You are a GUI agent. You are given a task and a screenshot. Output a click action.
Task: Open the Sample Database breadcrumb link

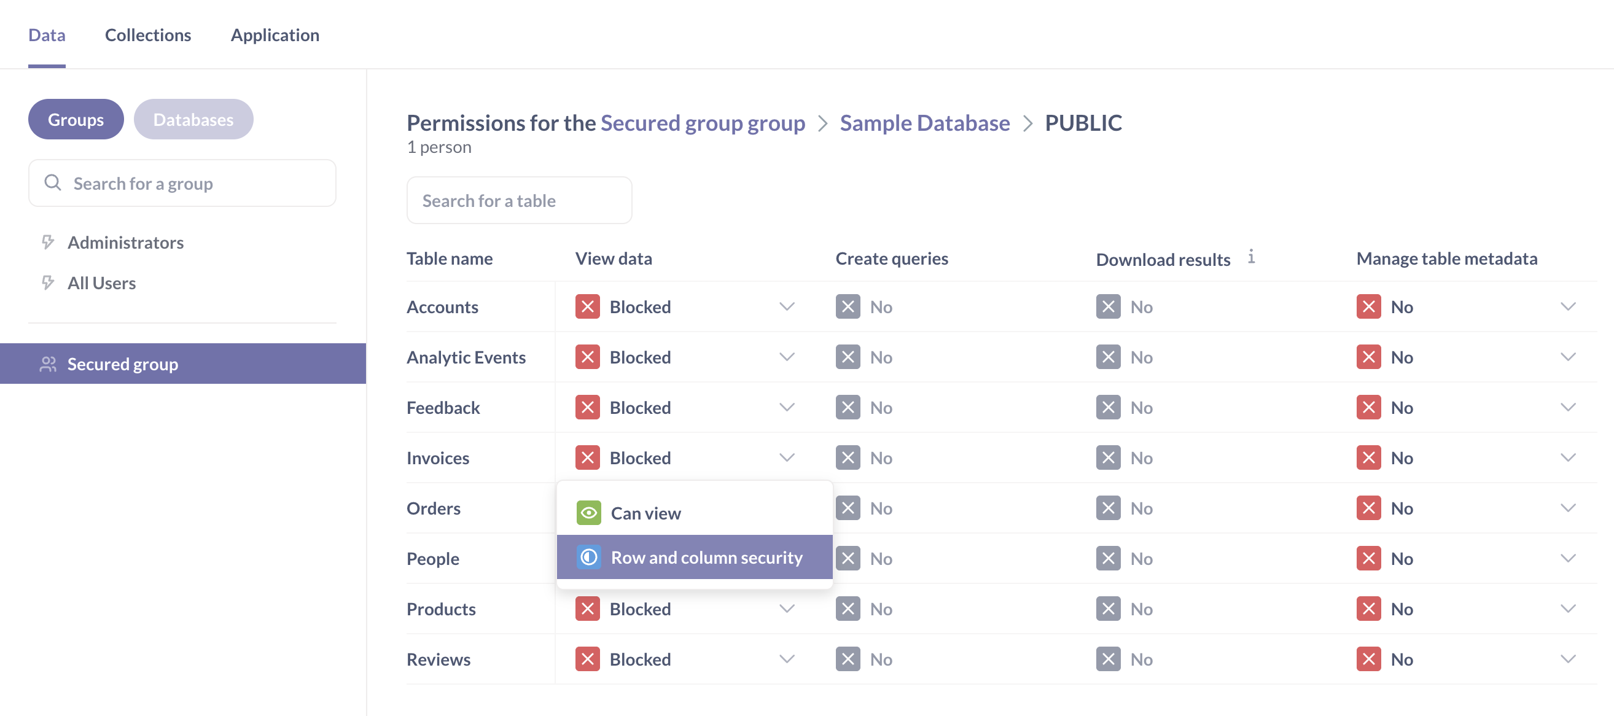point(924,123)
